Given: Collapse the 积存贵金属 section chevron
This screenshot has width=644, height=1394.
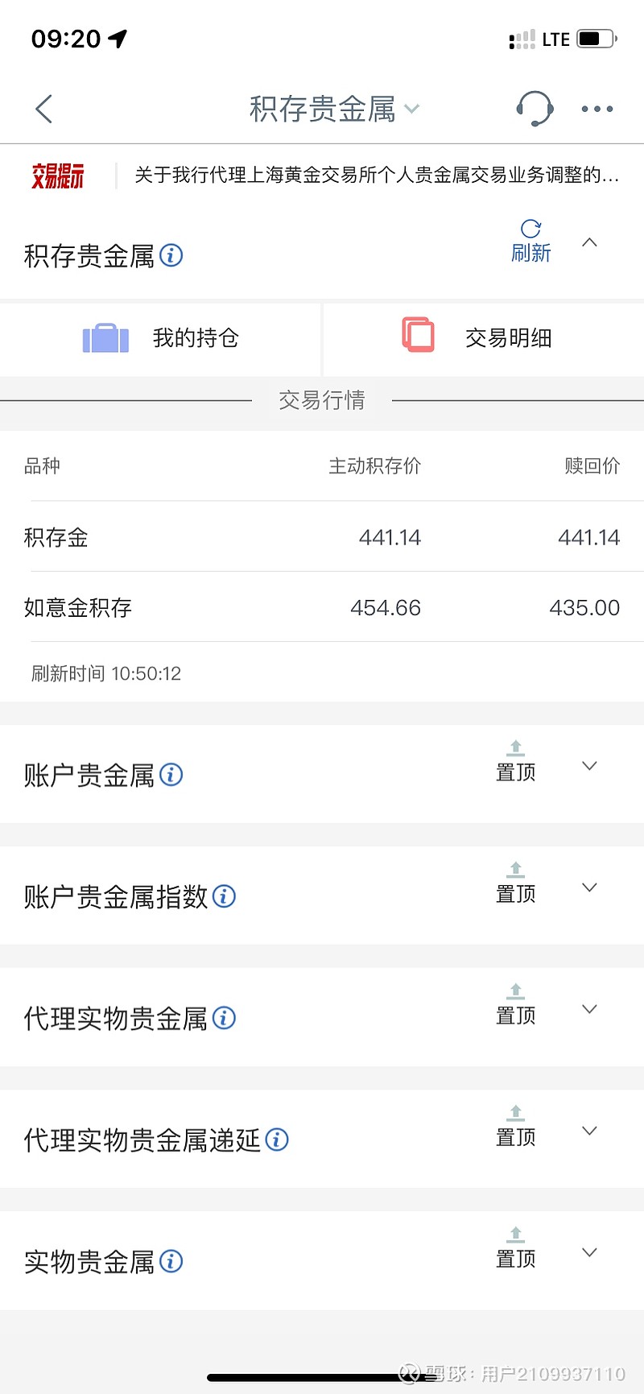Looking at the screenshot, I should pos(590,241).
